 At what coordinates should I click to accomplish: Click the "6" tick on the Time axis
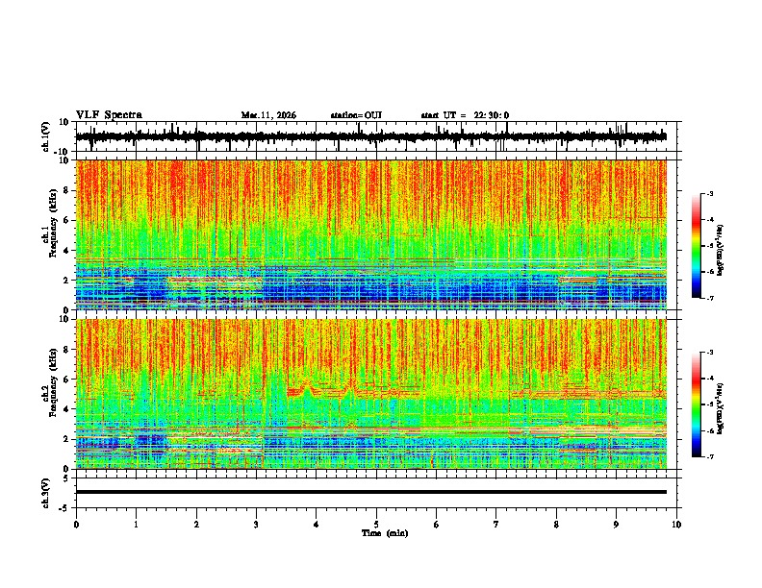pos(437,525)
